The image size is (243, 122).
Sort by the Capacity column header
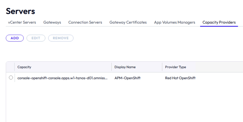pos(24,67)
